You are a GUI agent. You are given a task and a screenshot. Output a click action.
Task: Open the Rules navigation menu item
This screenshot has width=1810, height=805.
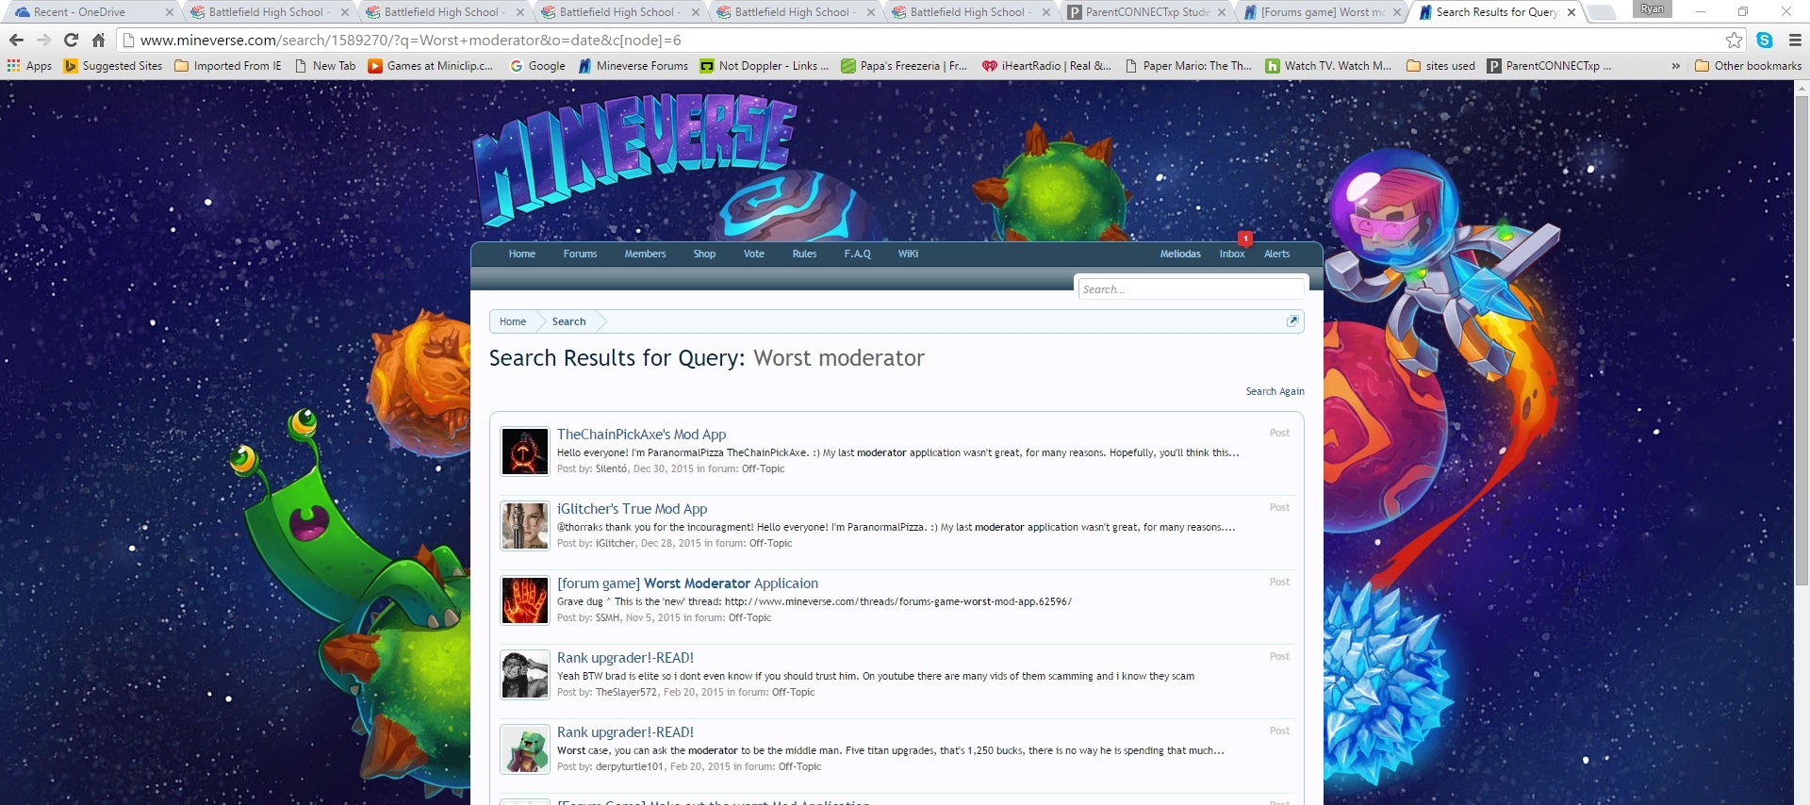pos(804,254)
